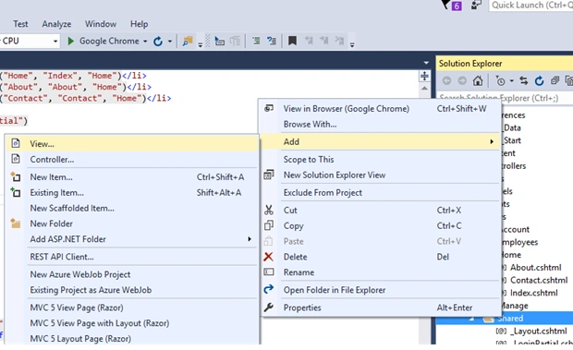
Task: Refresh the Solution Explorer
Action: [540, 80]
